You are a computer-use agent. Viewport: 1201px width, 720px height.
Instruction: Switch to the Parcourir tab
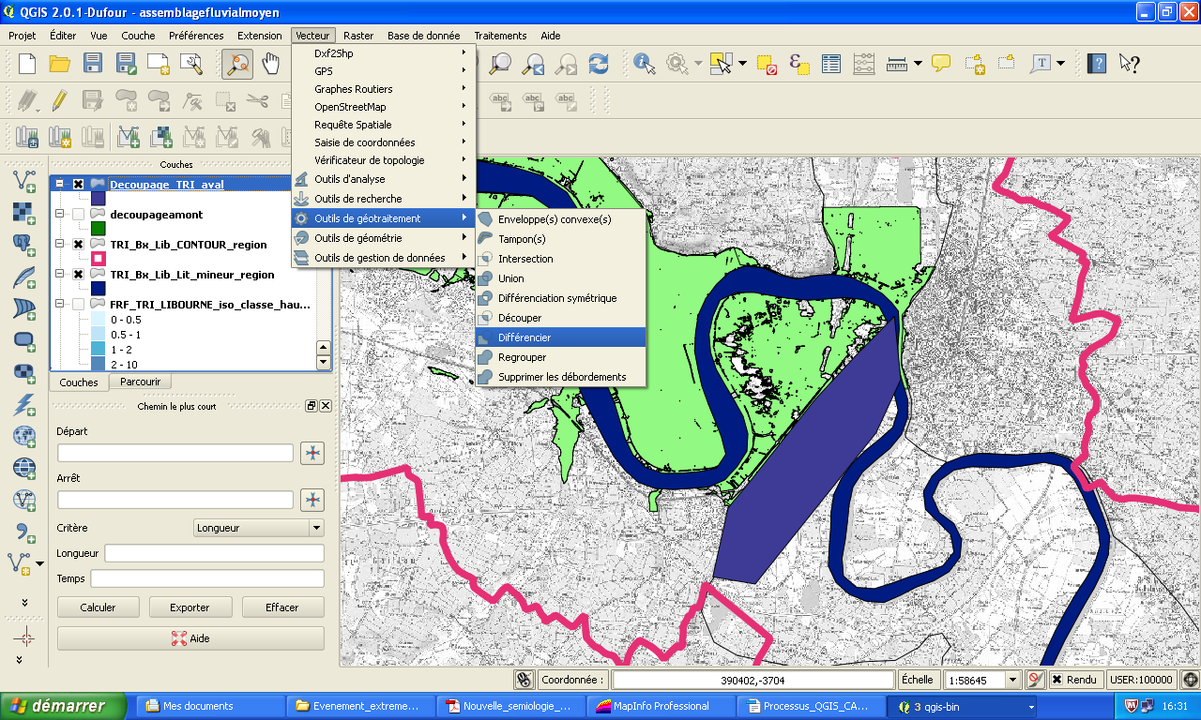click(x=140, y=382)
